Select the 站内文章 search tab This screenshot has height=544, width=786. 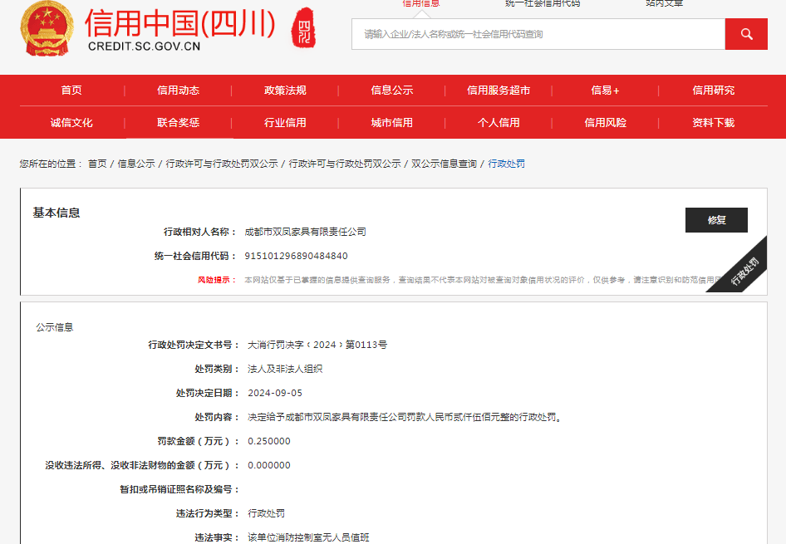pos(665,3)
